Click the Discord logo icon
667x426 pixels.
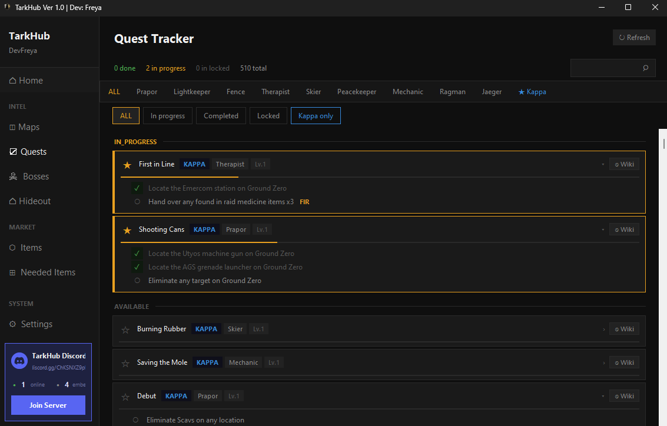[19, 361]
